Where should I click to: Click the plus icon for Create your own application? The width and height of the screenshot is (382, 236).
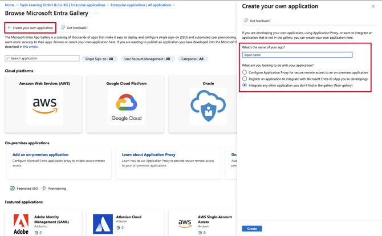click(9, 28)
